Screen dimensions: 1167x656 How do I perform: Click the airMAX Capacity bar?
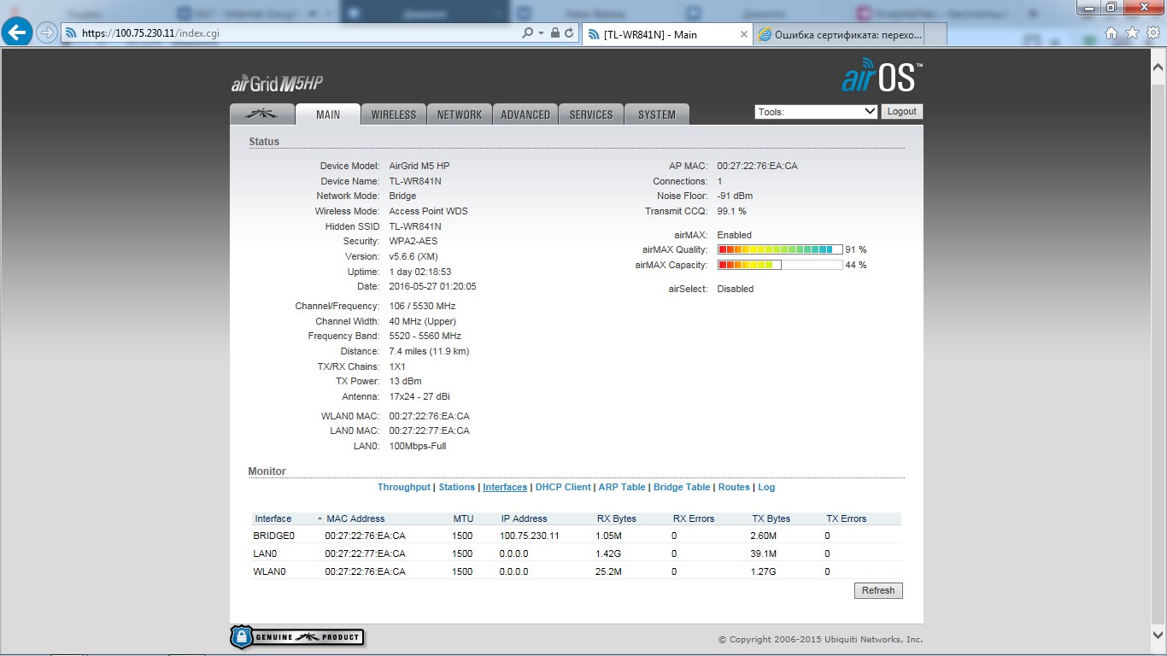pyautogui.click(x=780, y=265)
